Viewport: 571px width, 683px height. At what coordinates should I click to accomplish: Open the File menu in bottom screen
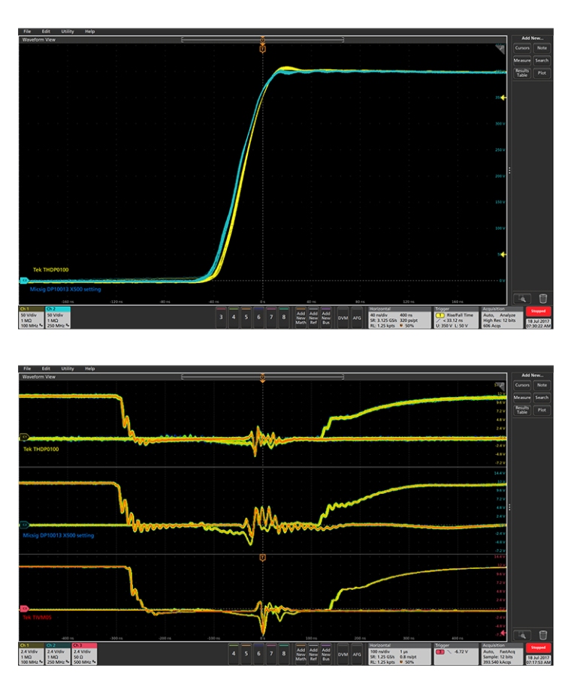pos(27,369)
